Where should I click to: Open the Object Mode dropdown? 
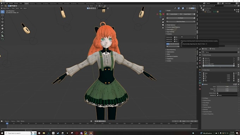[6, 8]
